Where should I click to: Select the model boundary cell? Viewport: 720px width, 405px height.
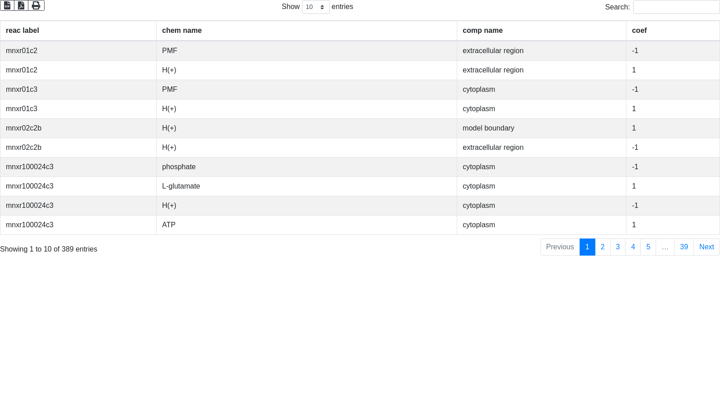point(488,128)
